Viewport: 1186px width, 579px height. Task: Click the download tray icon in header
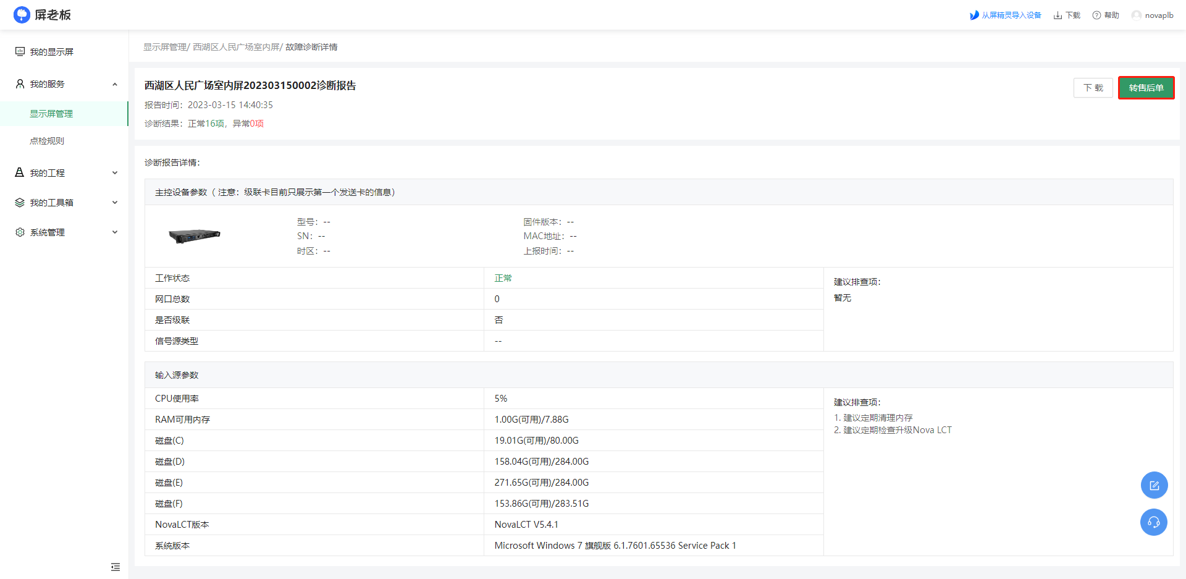(1058, 15)
